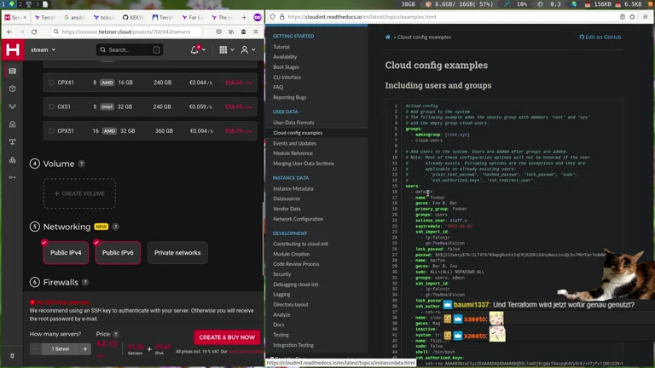Open Network Configuration in docs sidebar
Screen dimensions: 655x368
[x=298, y=219]
